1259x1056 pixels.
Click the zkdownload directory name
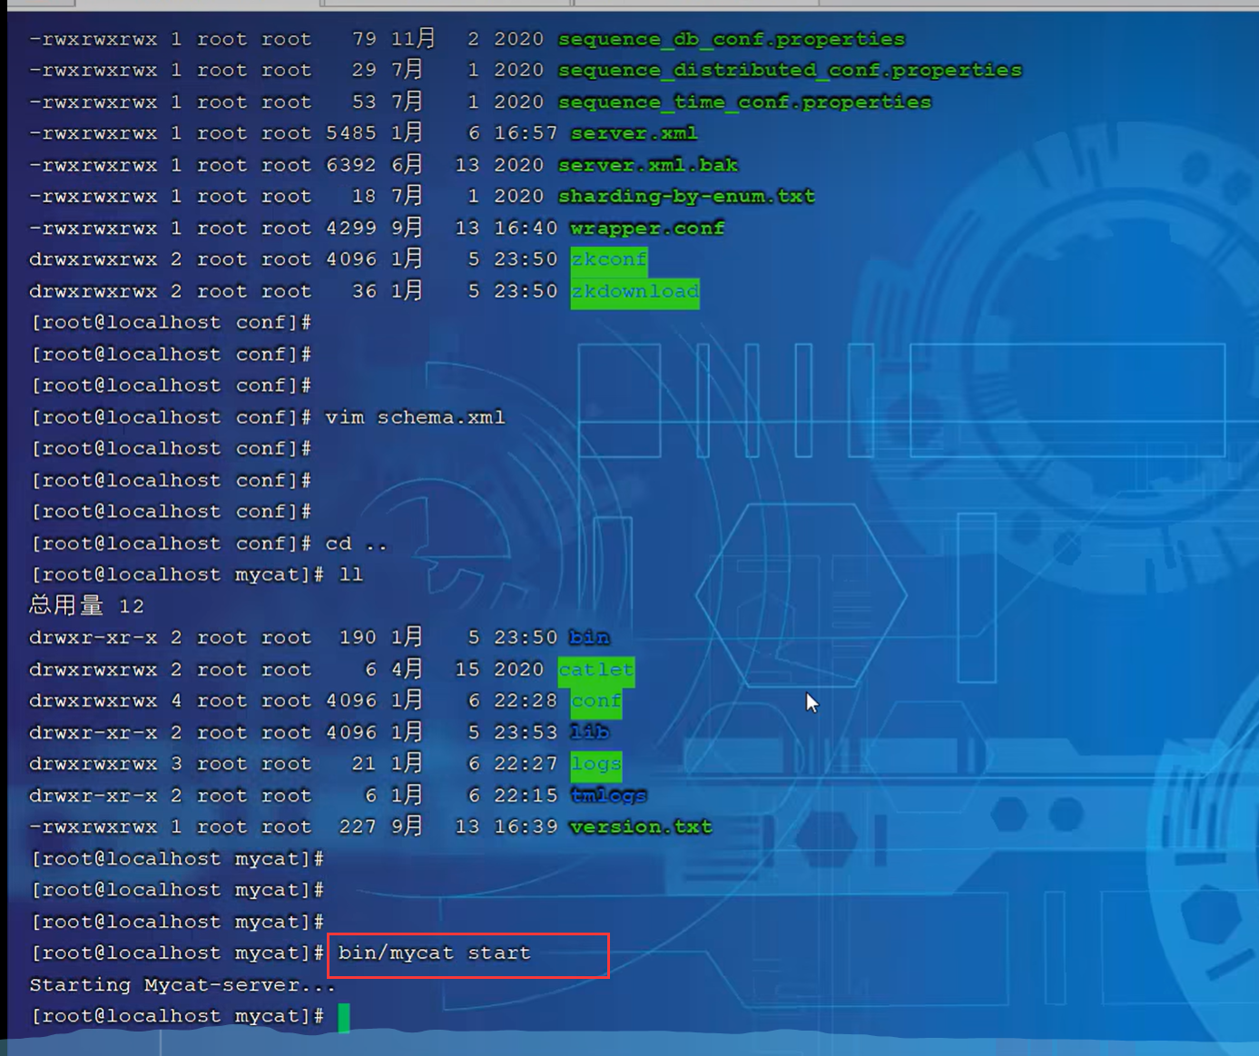(635, 291)
